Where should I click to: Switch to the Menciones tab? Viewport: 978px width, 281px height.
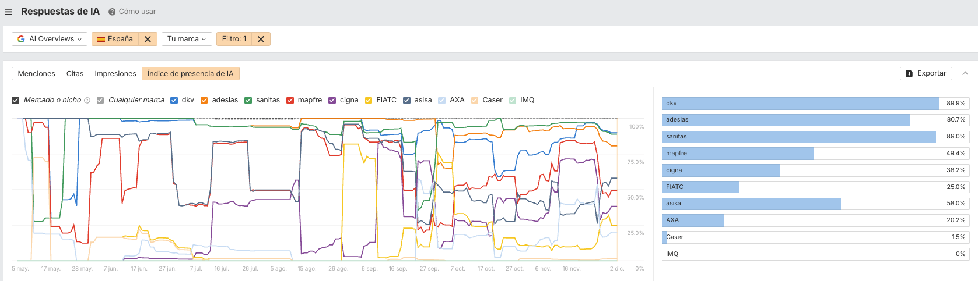tap(36, 74)
